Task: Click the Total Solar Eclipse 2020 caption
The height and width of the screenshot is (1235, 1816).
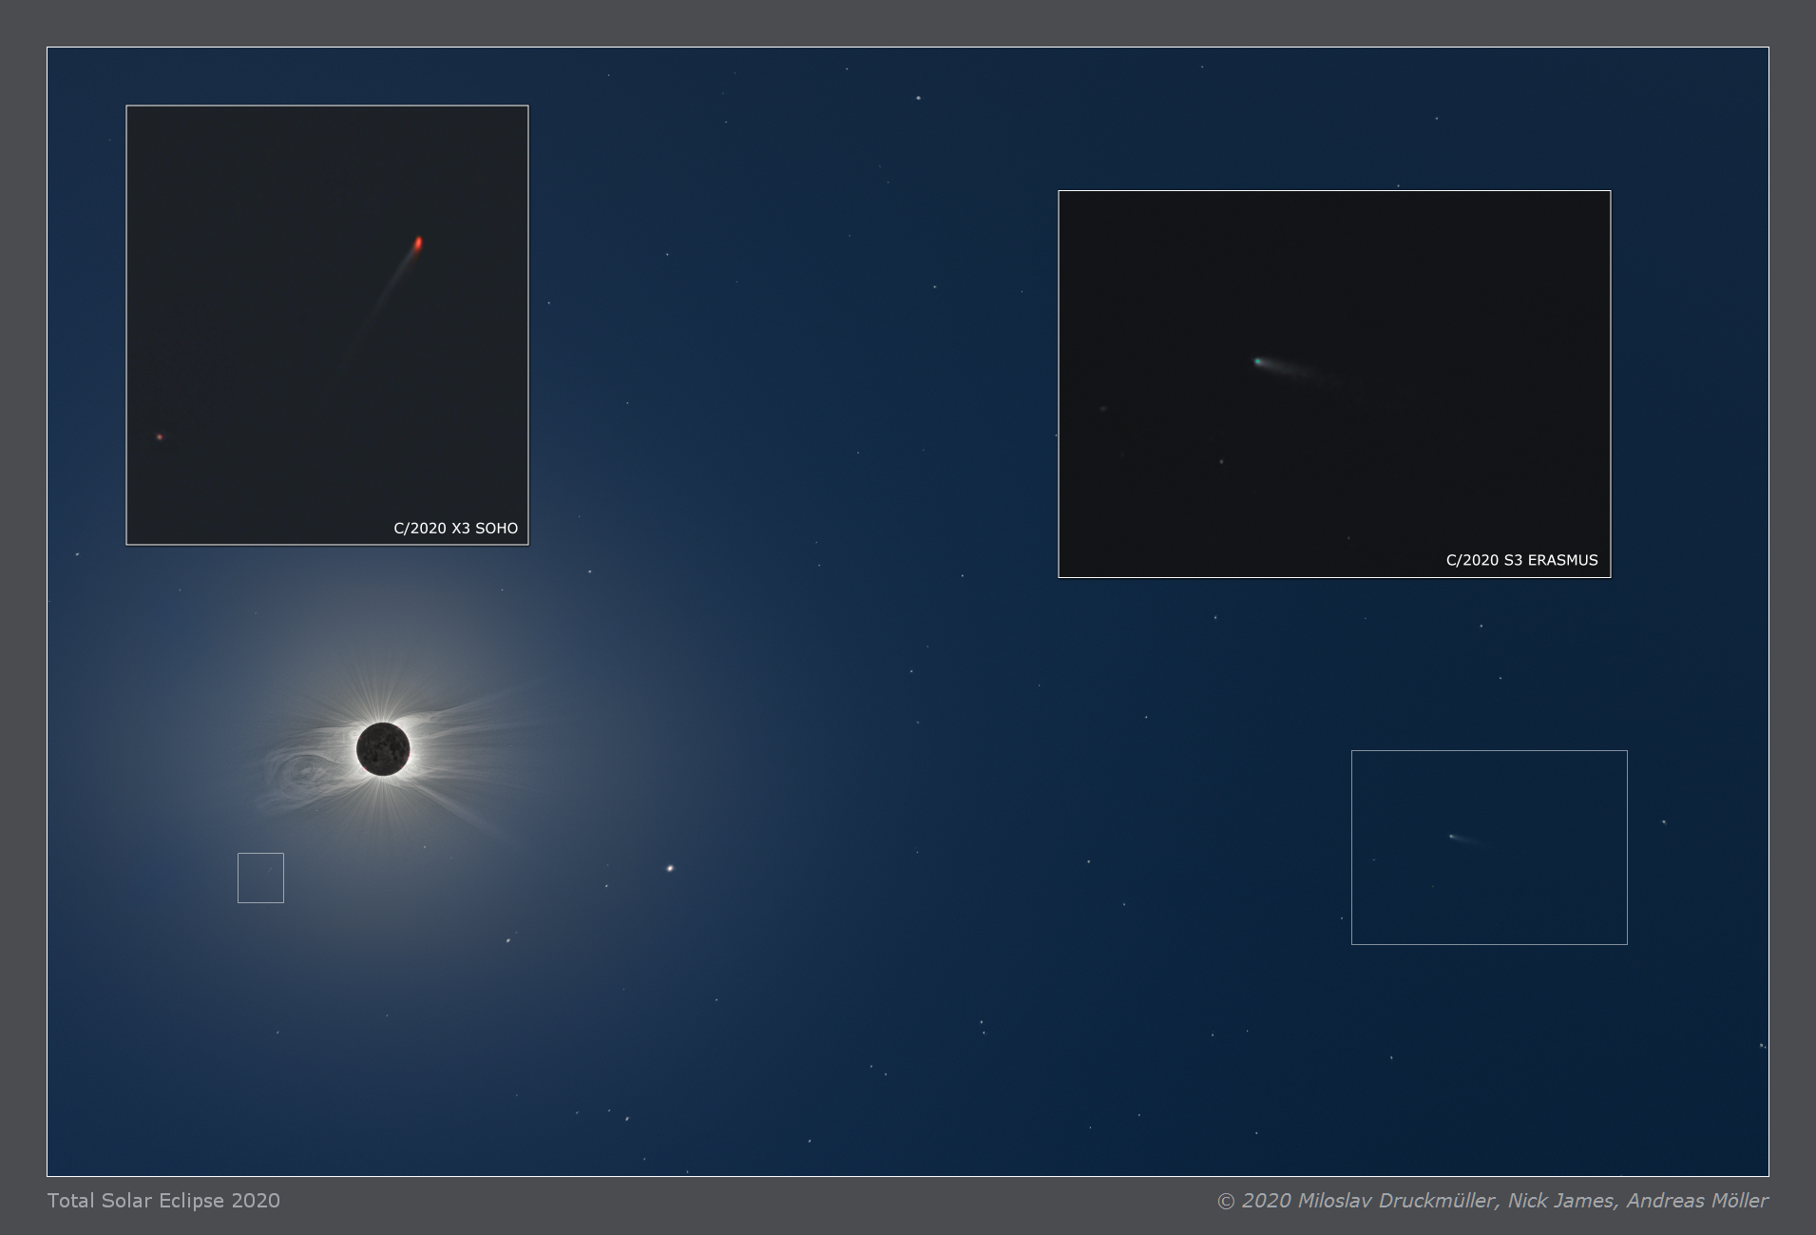Action: [x=163, y=1201]
